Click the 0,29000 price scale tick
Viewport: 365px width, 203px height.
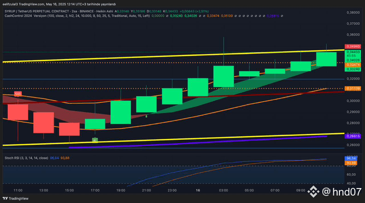pos(353,112)
